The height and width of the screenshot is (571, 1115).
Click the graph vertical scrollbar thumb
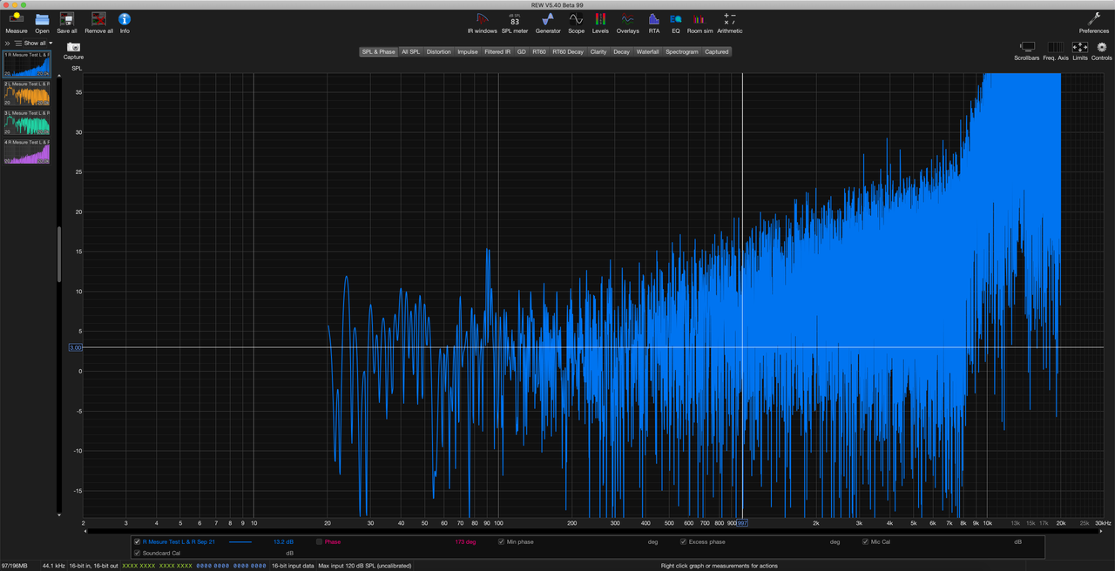click(59, 255)
